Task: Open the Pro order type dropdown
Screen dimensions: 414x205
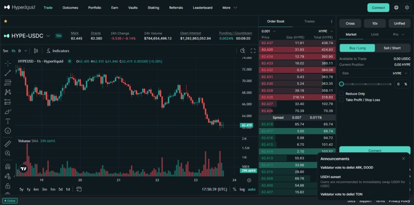Action: click(399, 35)
